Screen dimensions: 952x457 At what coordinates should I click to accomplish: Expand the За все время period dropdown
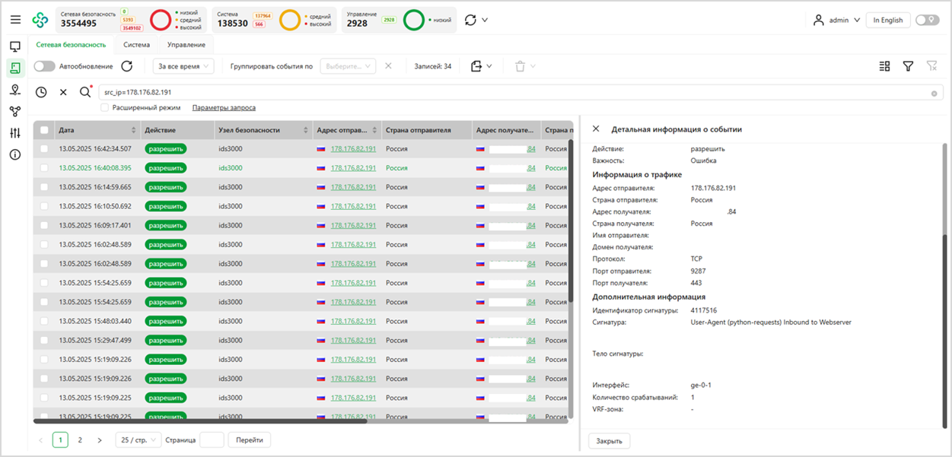[183, 66]
